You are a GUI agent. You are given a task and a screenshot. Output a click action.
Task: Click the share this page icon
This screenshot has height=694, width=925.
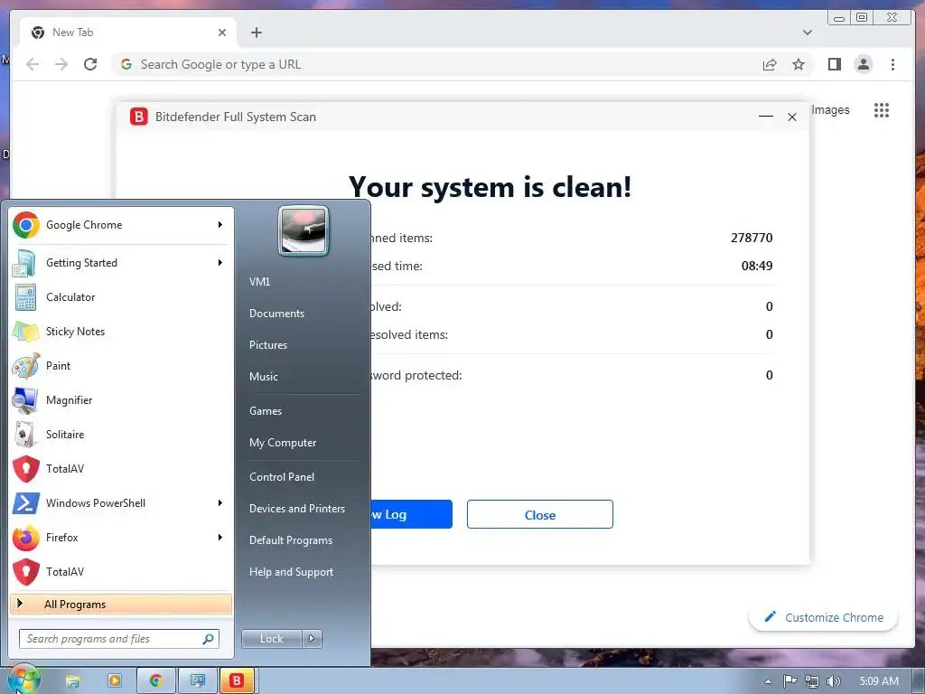pos(770,64)
